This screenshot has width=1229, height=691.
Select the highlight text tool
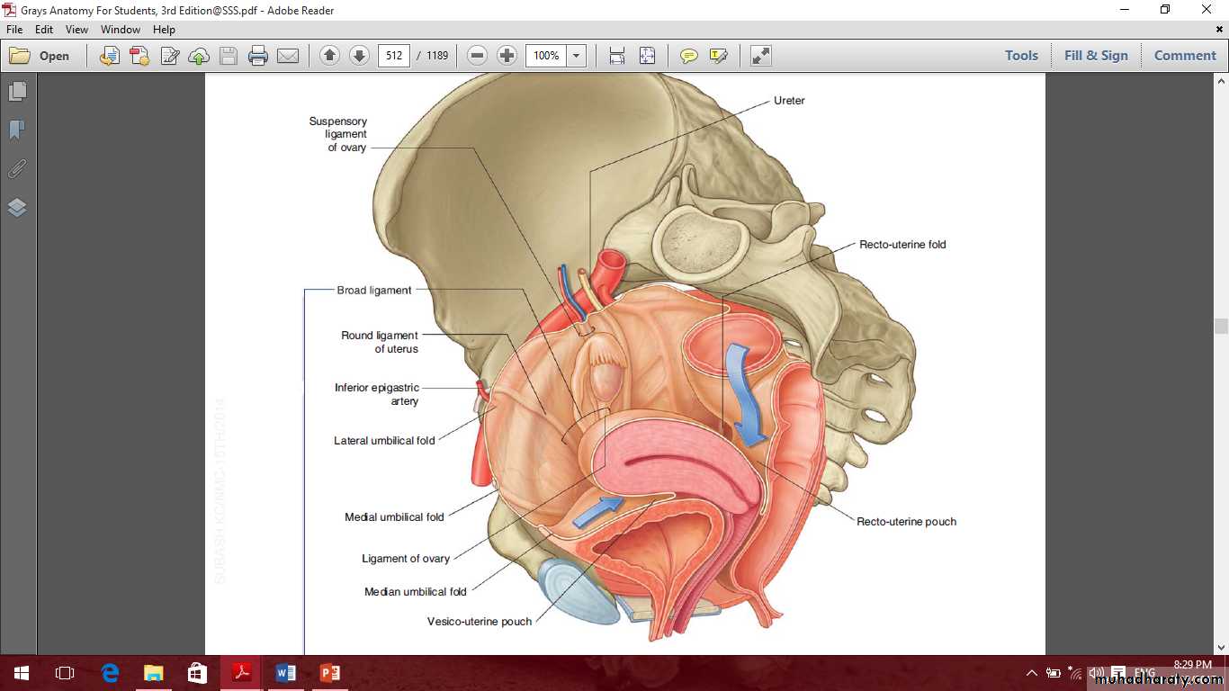click(718, 56)
